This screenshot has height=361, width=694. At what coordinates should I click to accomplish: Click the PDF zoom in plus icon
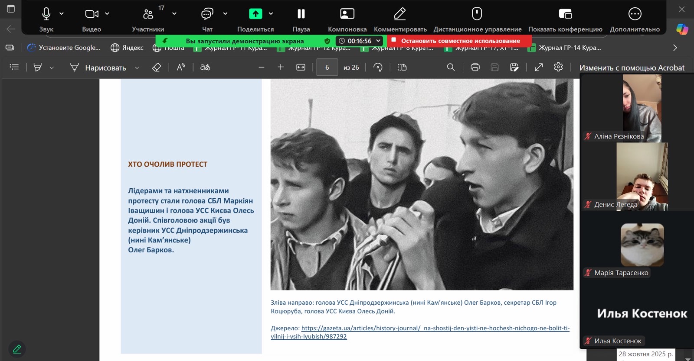(x=281, y=67)
